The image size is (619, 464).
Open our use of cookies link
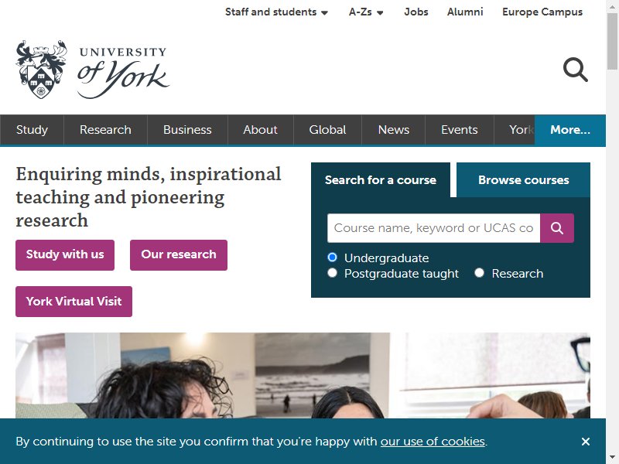[x=433, y=442]
